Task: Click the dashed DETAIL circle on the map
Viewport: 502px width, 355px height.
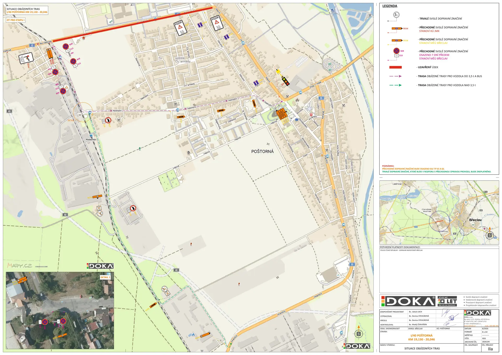Action: [83, 112]
